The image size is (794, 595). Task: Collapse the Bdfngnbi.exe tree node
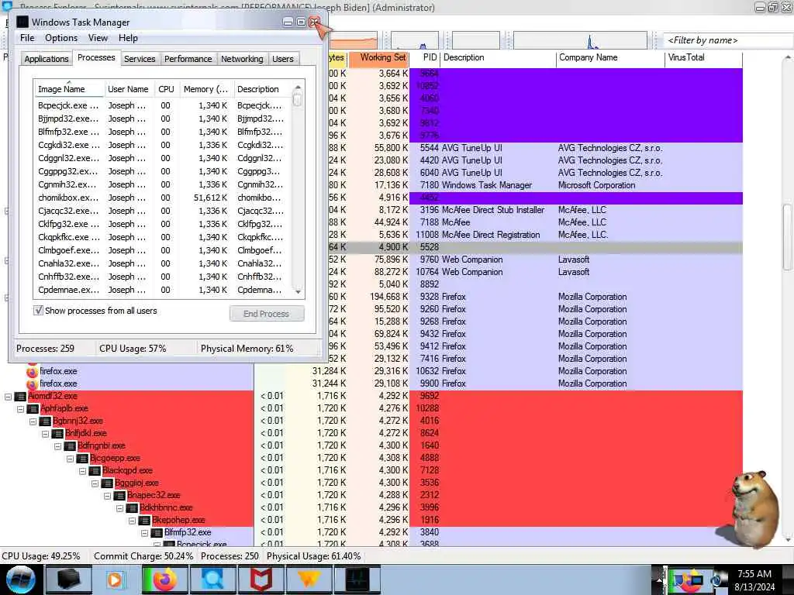[x=57, y=446]
